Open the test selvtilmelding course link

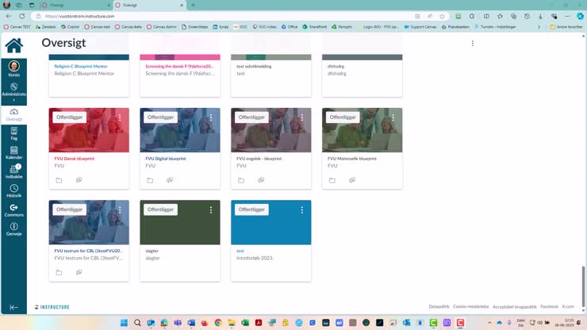(x=254, y=67)
